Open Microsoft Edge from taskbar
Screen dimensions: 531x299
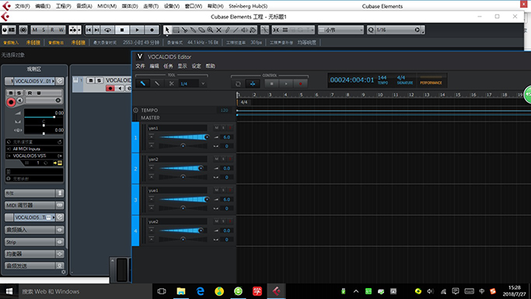click(200, 291)
